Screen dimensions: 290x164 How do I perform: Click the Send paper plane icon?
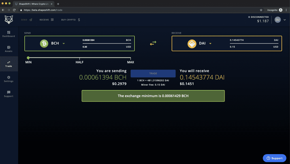tap(31, 20)
